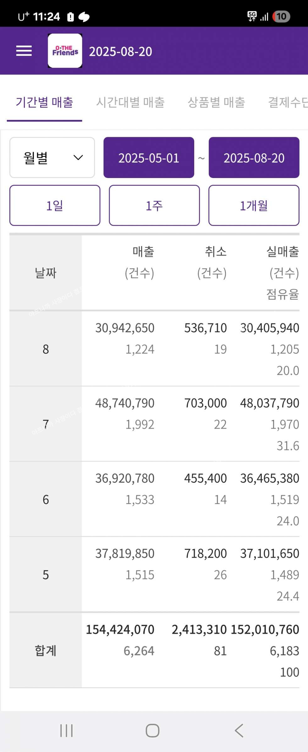This screenshot has width=308, height=752.
Task: Select the 1일 range button
Action: 55,206
